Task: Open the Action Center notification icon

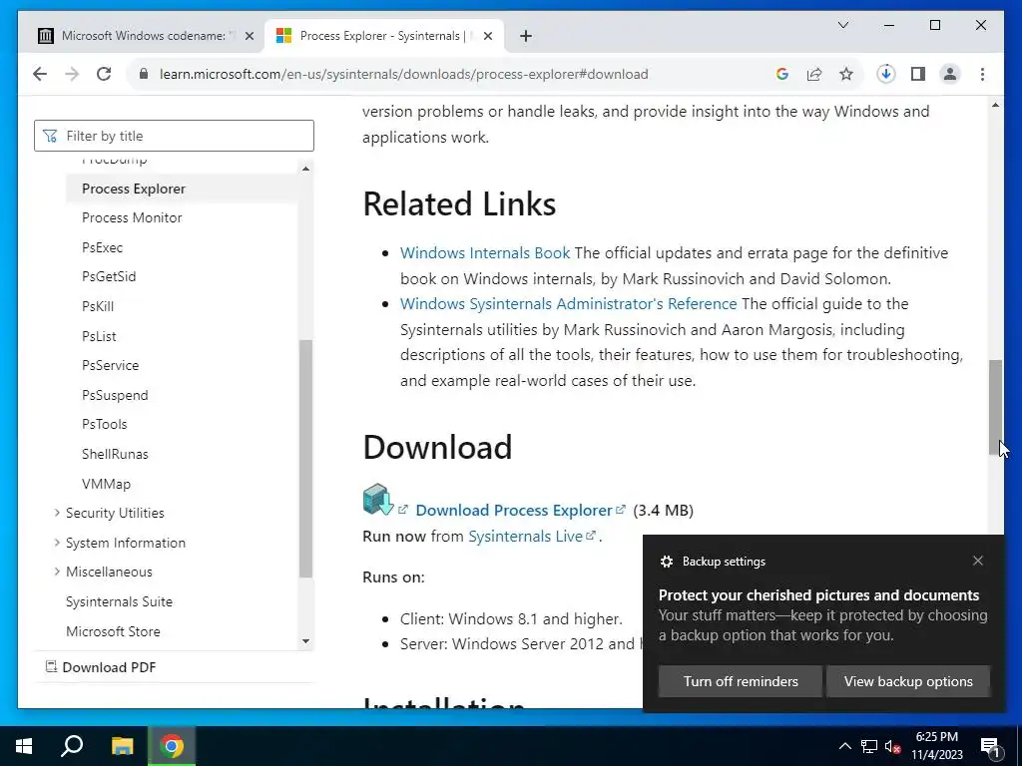Action: [x=990, y=746]
